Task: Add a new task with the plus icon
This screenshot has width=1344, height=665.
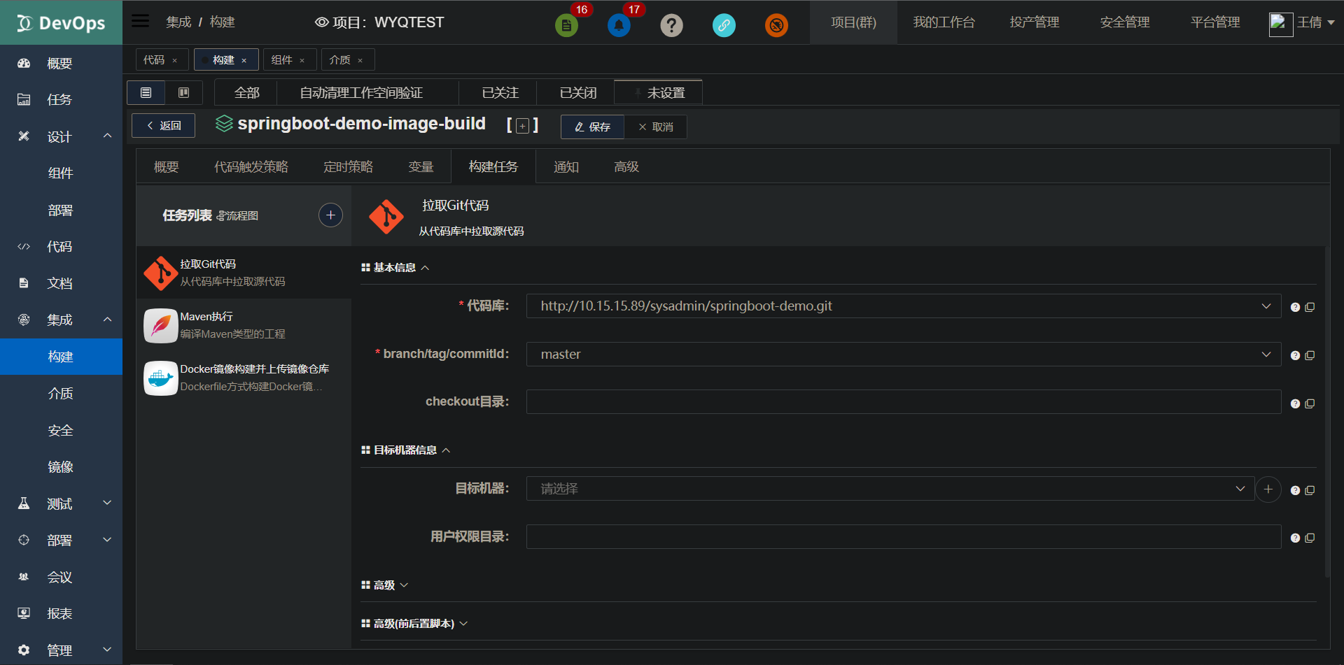Action: tap(330, 215)
